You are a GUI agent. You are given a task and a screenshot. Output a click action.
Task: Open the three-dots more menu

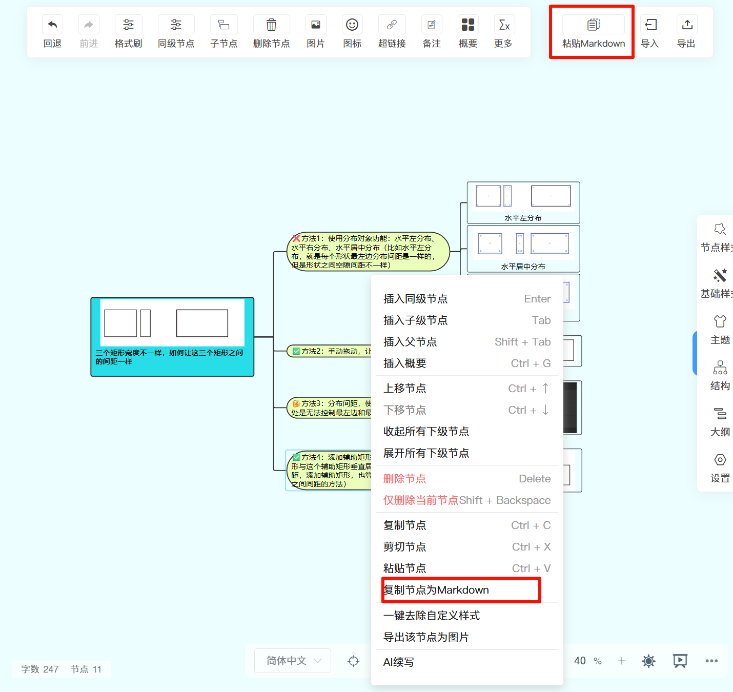click(x=711, y=661)
